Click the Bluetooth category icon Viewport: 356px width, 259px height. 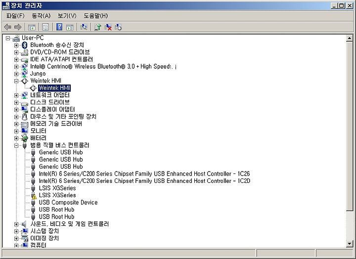(x=25, y=45)
